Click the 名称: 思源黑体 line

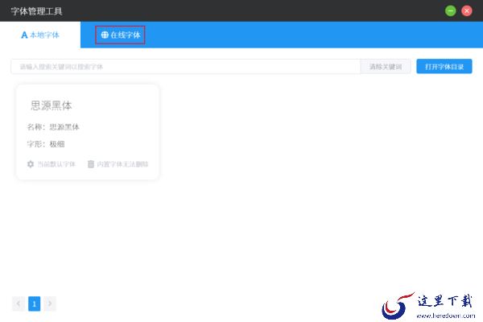click(53, 127)
